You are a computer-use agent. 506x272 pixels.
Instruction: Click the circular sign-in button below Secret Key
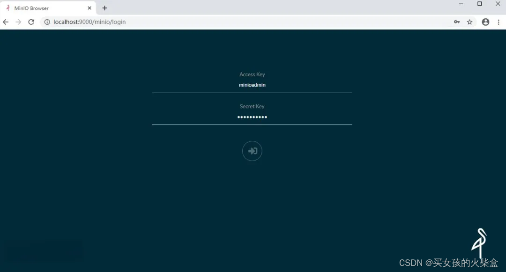(252, 151)
